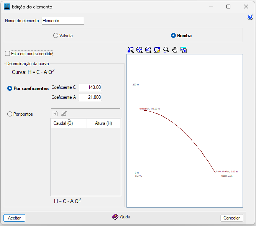Click the add point row icon
The width and height of the screenshot is (256, 226).
(55, 113)
